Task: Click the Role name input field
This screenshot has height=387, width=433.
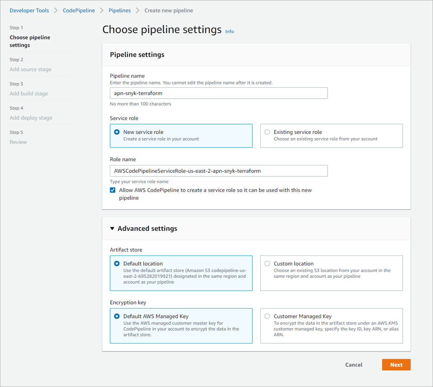Action: (218, 171)
